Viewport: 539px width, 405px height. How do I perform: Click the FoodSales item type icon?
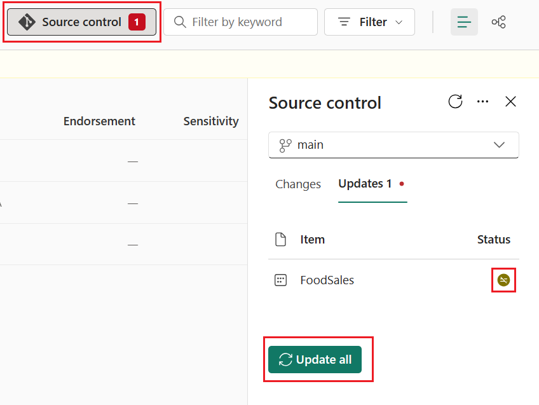click(280, 280)
